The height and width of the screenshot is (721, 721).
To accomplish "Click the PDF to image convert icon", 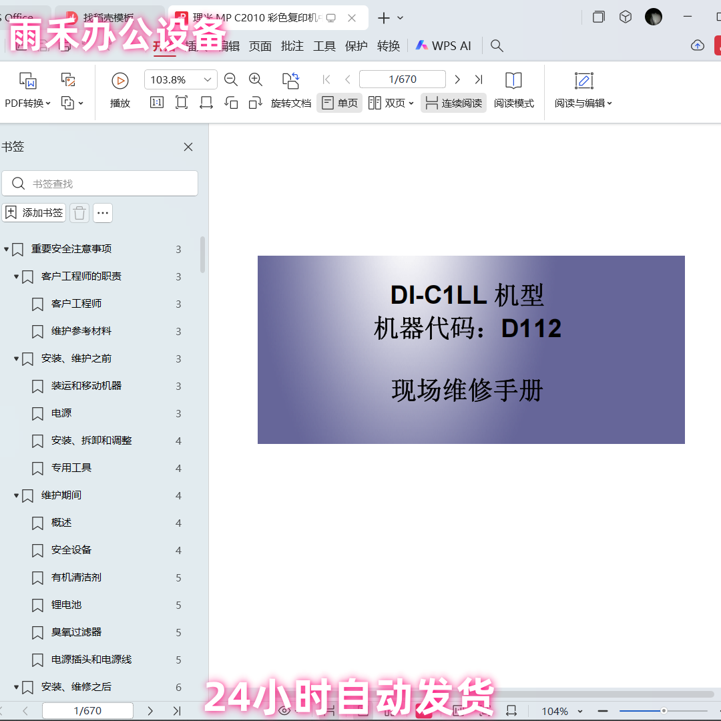I will click(68, 80).
